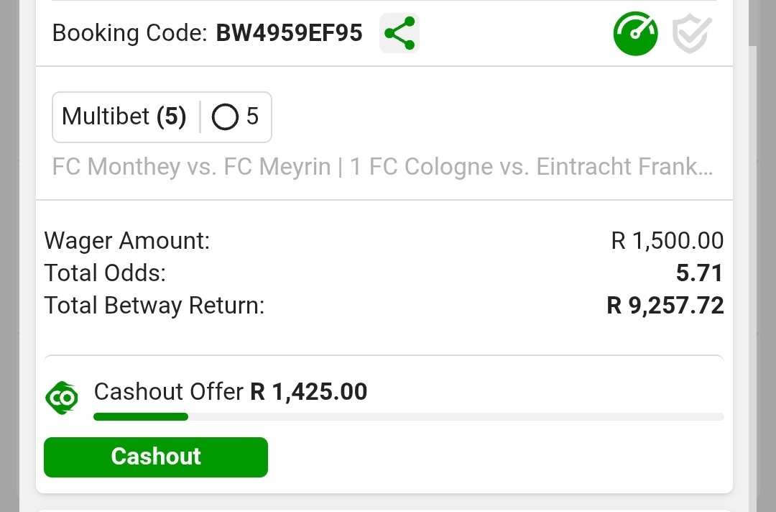Click the Wager Amount value R 1,500.00
The image size is (776, 512).
(667, 241)
